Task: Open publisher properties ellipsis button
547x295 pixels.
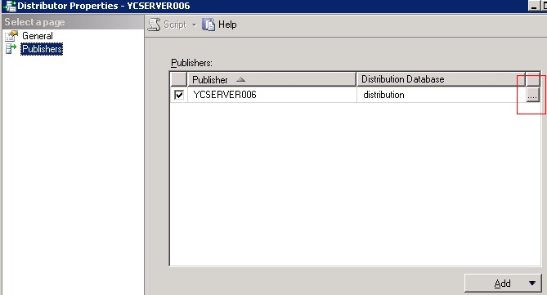Action: [x=532, y=95]
